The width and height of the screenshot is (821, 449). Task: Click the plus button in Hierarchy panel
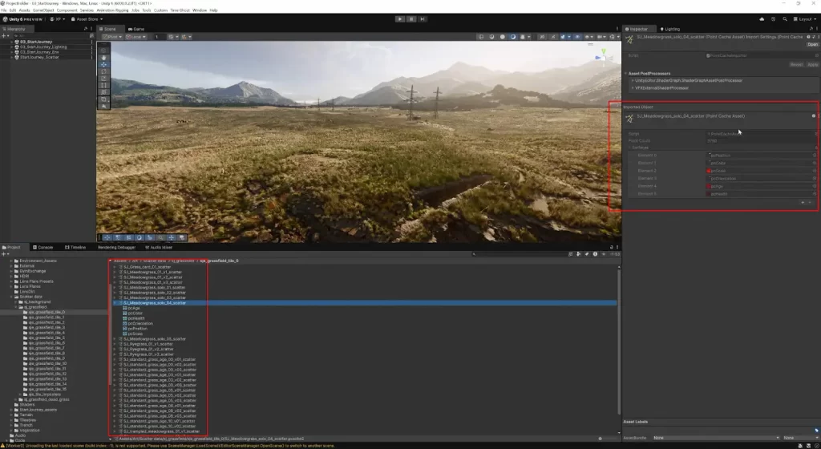click(5, 35)
